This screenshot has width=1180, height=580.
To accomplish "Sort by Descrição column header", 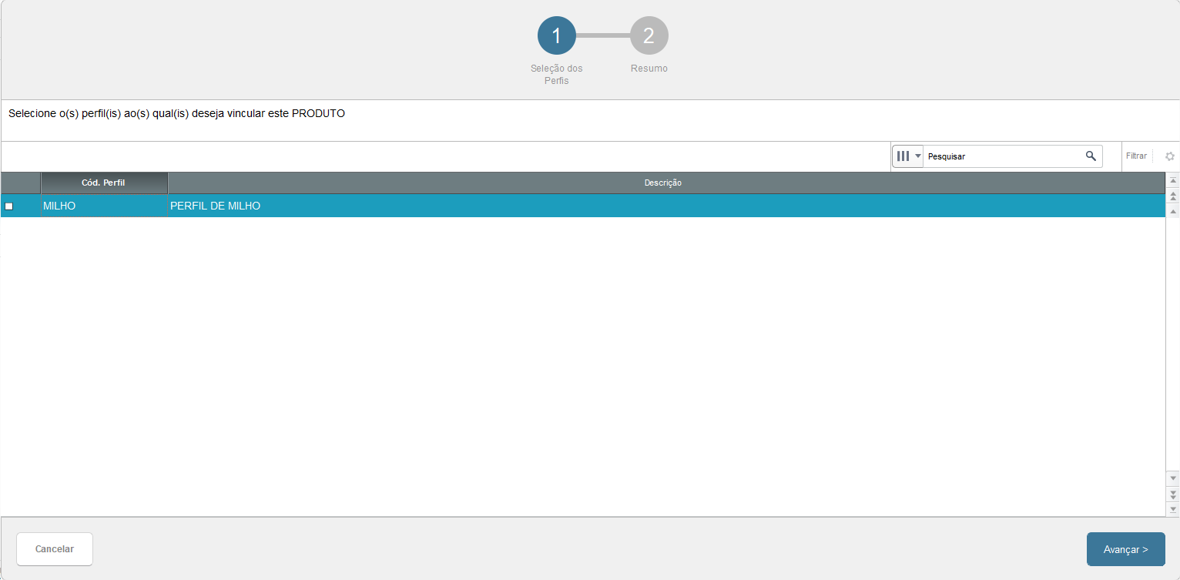I will pyautogui.click(x=666, y=183).
